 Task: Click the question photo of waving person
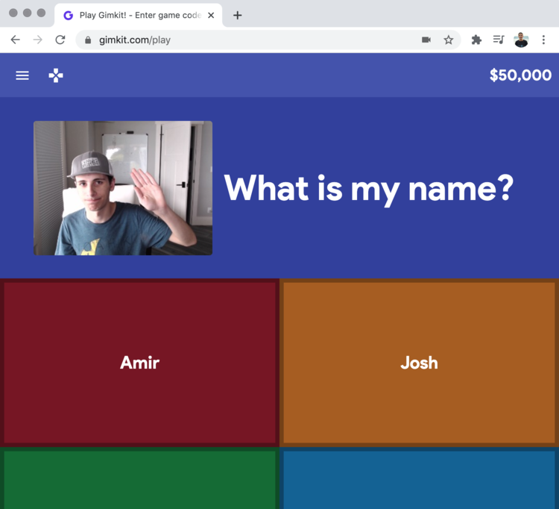tap(123, 188)
